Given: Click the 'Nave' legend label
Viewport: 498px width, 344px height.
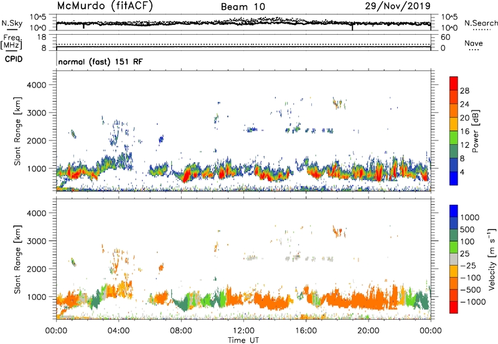Looking at the screenshot, I should click(x=474, y=43).
